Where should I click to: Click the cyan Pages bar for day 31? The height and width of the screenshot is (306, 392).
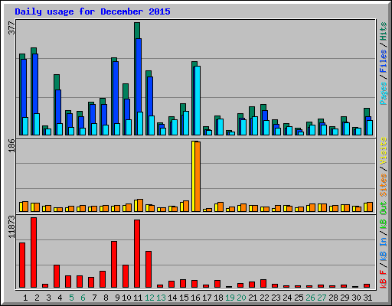(370, 128)
